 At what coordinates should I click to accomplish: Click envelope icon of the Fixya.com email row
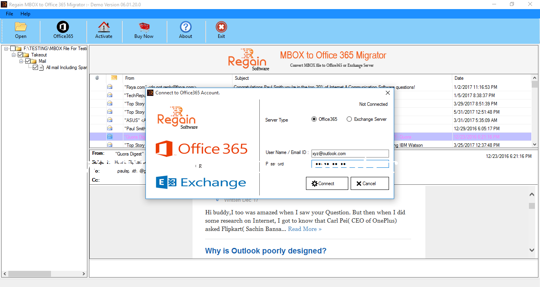(110, 87)
